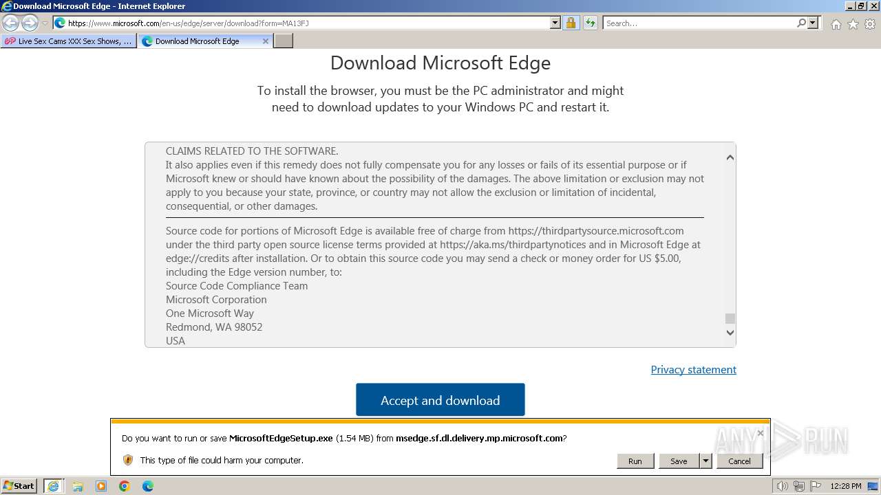The width and height of the screenshot is (881, 495).
Task: Click Cancel in download prompt
Action: pos(739,461)
